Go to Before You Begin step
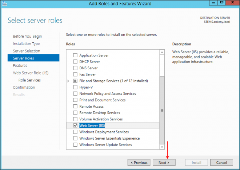Image resolution: width=240 pixels, height=170 pixels. [x=27, y=36]
